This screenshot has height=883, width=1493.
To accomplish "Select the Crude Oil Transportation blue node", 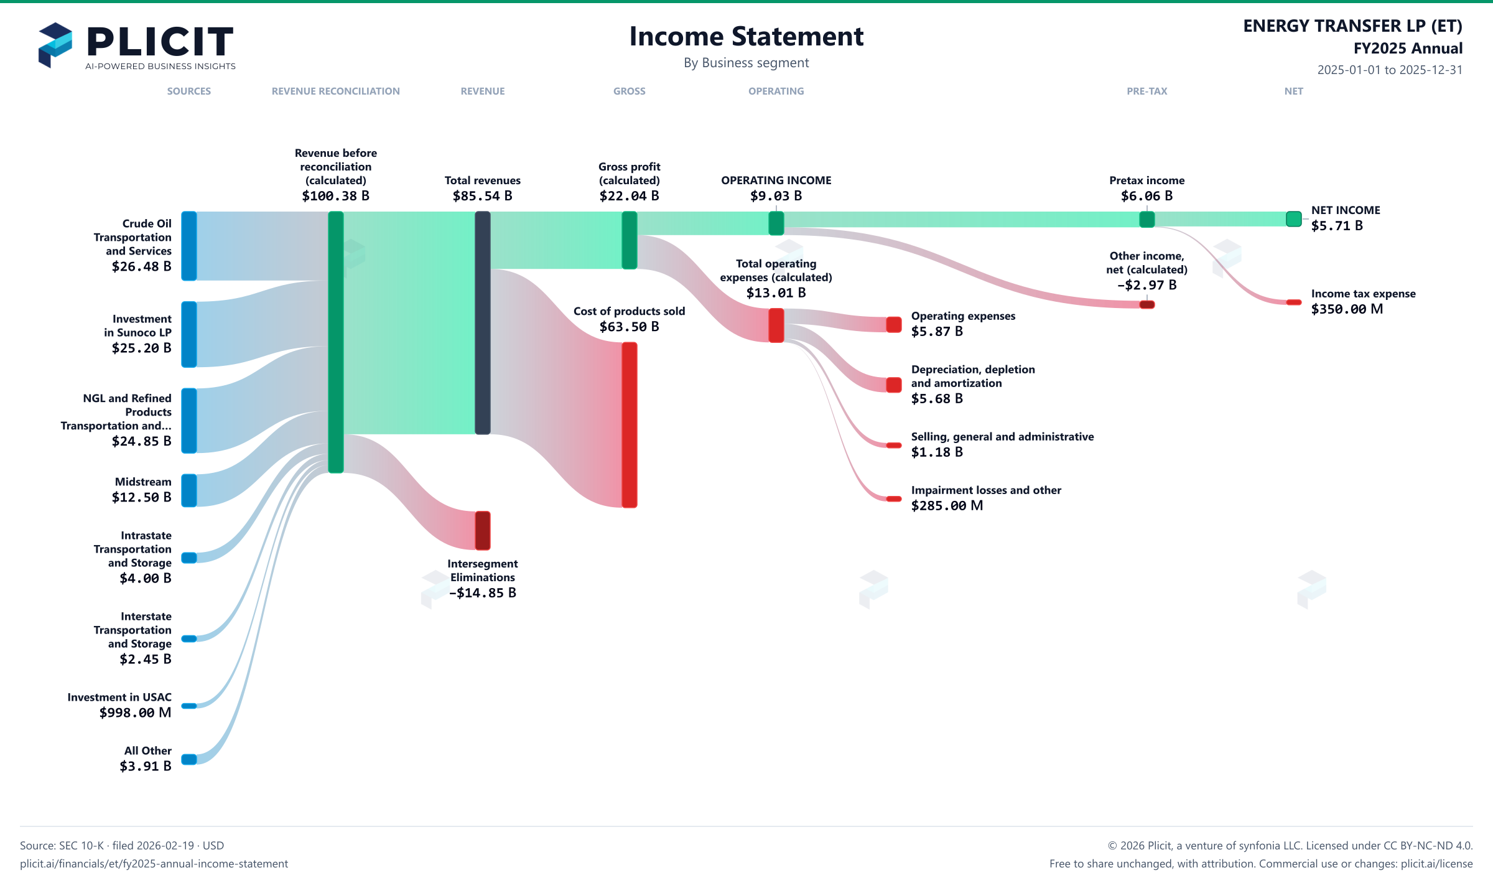I will (x=189, y=246).
